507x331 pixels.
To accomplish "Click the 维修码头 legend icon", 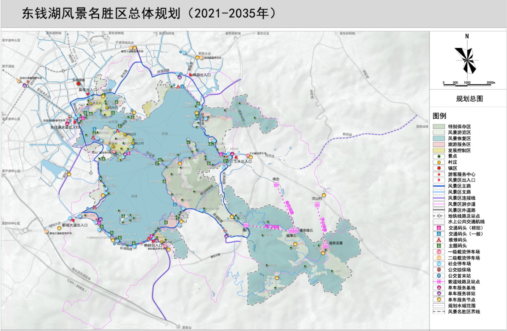I will tap(439, 240).
